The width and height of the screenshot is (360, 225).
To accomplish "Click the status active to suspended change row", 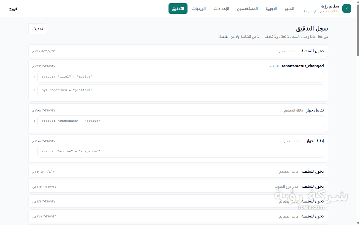I will point(180,151).
